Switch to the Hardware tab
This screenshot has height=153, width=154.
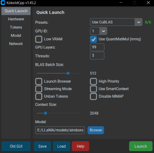pyautogui.click(x=16, y=19)
